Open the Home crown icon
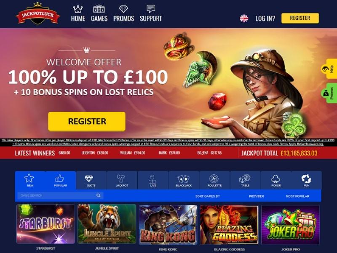 click(78, 9)
